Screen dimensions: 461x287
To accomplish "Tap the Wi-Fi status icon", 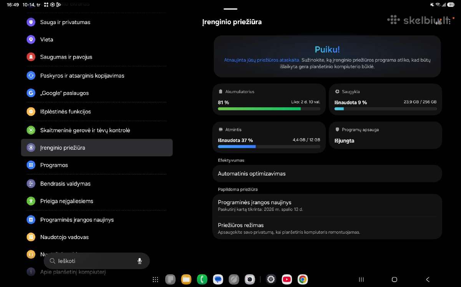I will coord(438,5).
